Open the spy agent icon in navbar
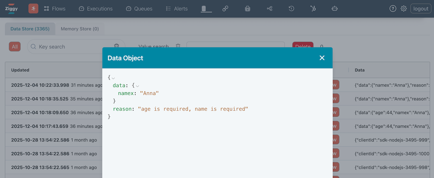The width and height of the screenshot is (434, 178). [247, 9]
